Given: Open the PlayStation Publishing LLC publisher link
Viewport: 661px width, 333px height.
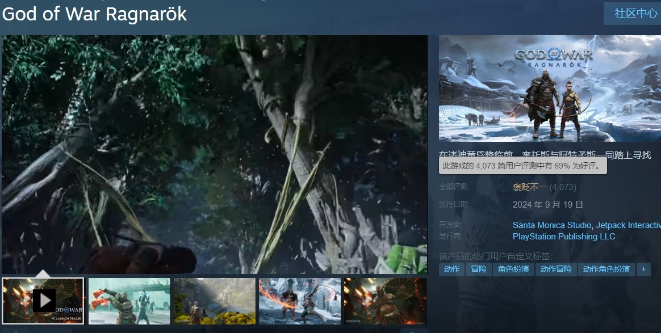Looking at the screenshot, I should (564, 237).
